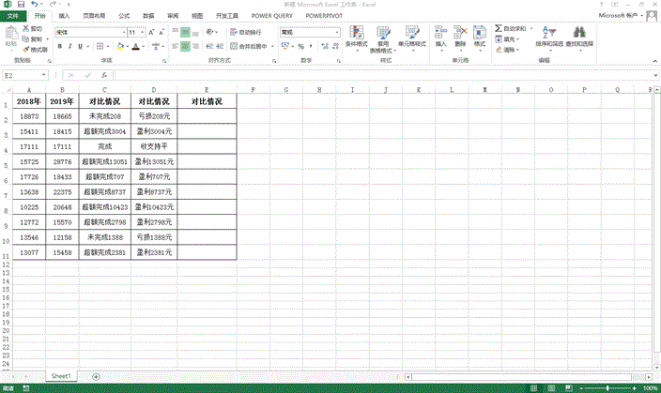The image size is (661, 393).
Task: Add a new sheet with the plus button
Action: pyautogui.click(x=96, y=375)
